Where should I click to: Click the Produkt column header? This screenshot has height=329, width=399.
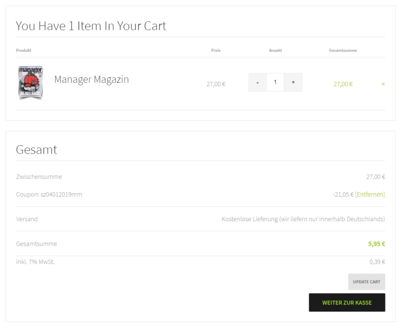coord(23,50)
